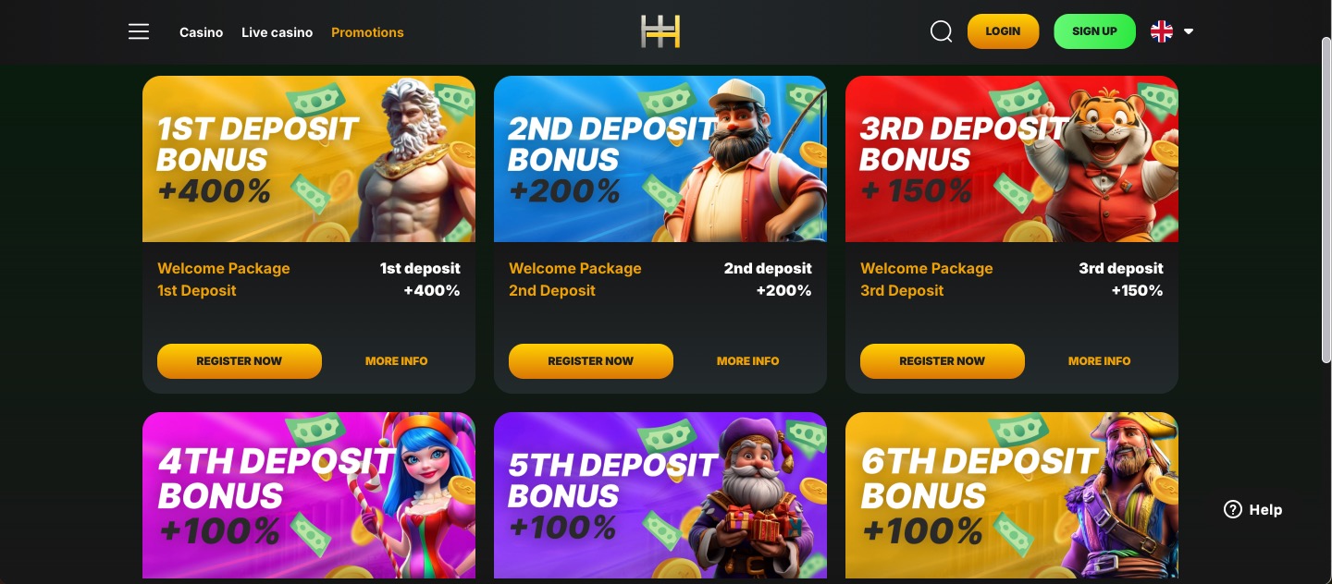Go to the Casino tab
This screenshot has height=584, width=1332.
coord(201,32)
